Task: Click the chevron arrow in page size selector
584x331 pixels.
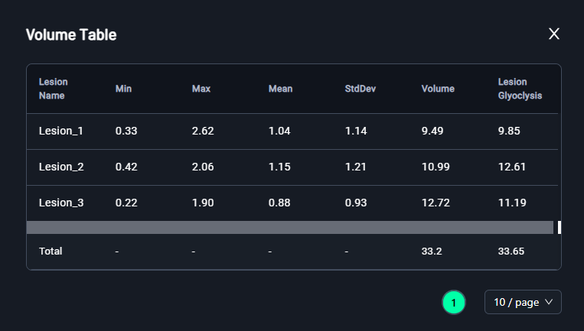Action: [x=549, y=302]
